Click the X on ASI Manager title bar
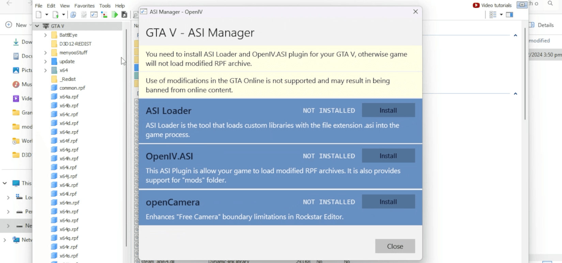Viewport: 562px width, 263px height. pyautogui.click(x=415, y=12)
